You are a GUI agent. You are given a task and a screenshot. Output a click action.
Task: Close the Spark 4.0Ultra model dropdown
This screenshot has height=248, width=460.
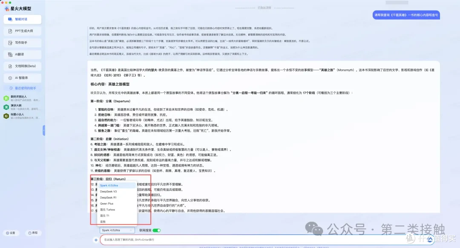pyautogui.click(x=117, y=231)
